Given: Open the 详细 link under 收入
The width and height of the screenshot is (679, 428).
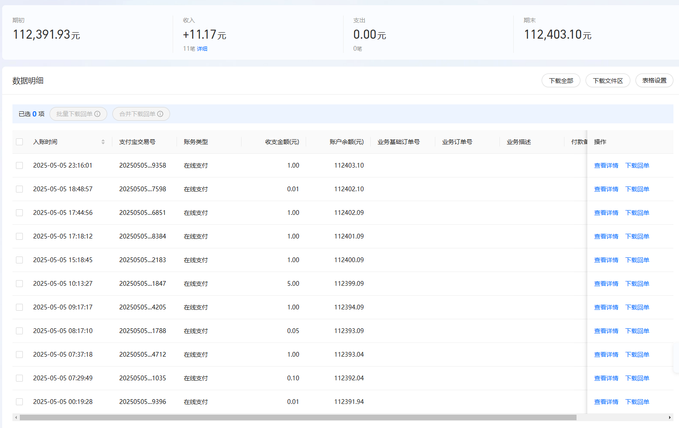Looking at the screenshot, I should coord(202,49).
